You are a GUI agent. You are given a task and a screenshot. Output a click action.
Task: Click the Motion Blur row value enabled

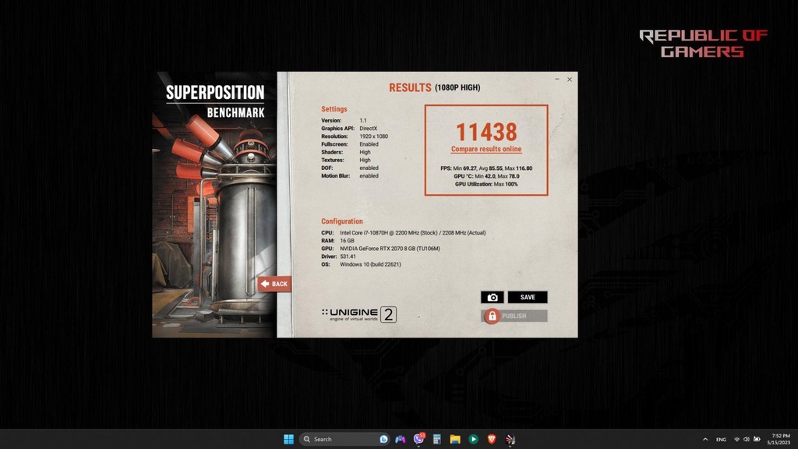[369, 175]
